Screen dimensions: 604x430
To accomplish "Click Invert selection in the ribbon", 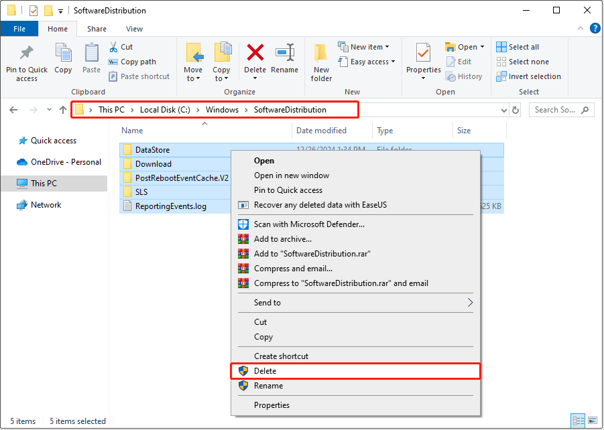I will pos(528,76).
